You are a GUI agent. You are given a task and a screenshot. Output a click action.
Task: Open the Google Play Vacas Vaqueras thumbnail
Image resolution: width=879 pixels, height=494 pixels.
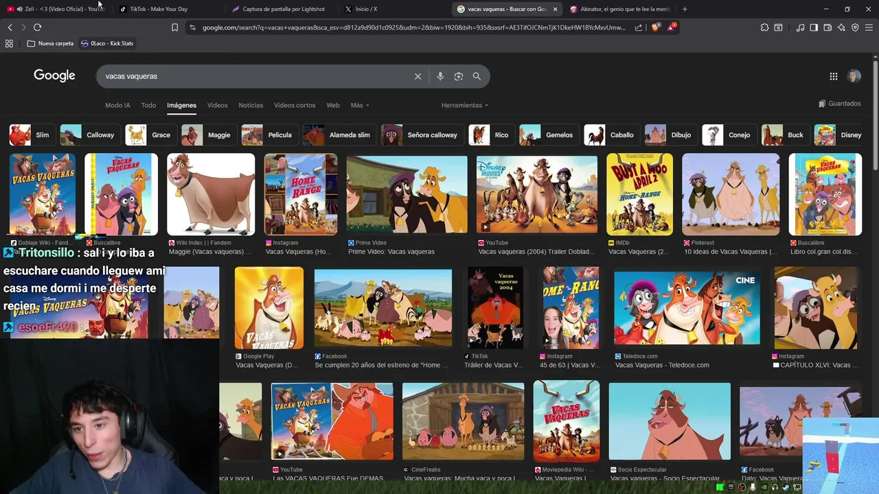(x=269, y=308)
